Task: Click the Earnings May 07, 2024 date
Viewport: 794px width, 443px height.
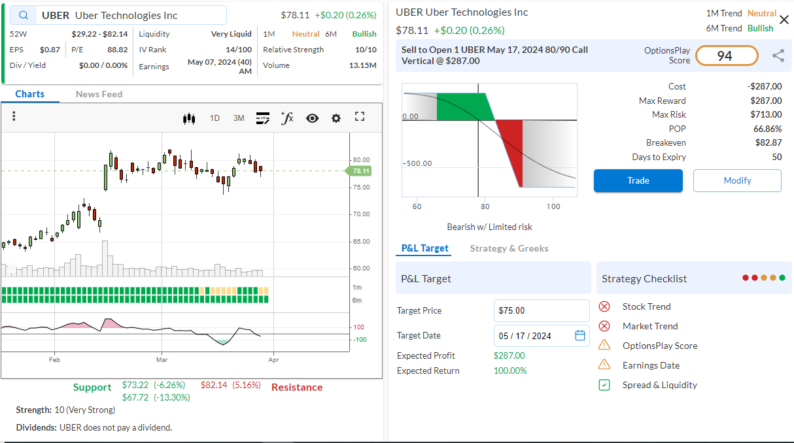Action: click(220, 67)
